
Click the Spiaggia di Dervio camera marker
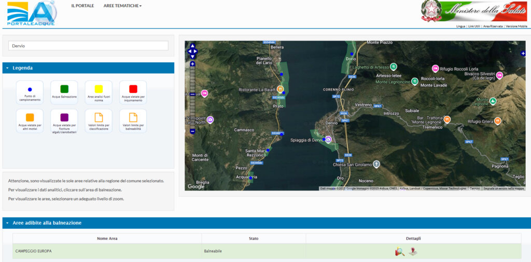[328, 140]
